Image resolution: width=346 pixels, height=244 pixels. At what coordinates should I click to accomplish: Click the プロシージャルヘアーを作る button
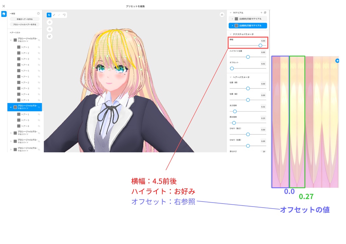tap(24, 24)
